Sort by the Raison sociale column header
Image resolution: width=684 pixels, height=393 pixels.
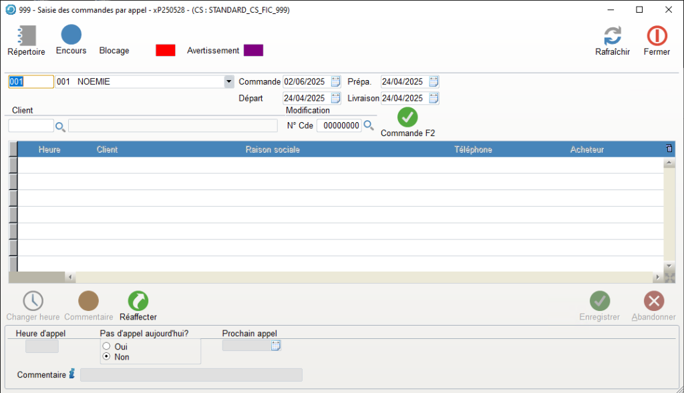[x=273, y=149]
